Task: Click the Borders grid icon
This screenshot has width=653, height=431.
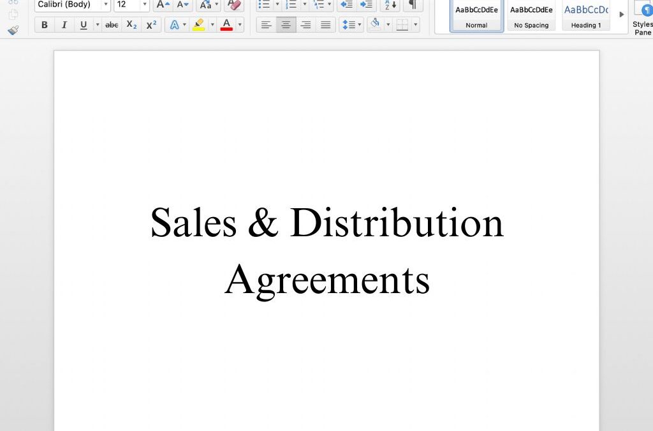Action: tap(402, 25)
